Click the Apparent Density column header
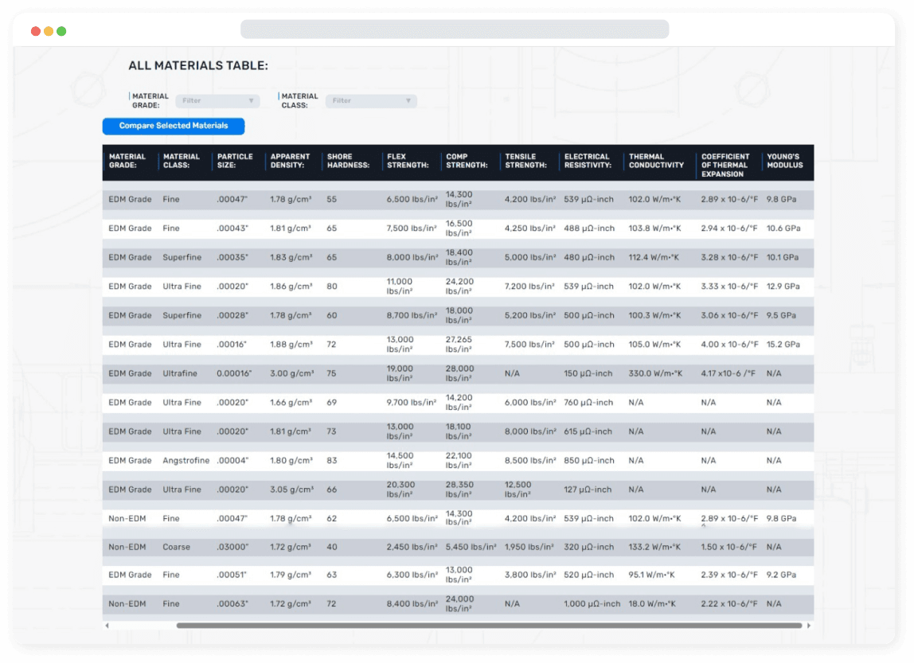This screenshot has height=663, width=914. pos(290,161)
